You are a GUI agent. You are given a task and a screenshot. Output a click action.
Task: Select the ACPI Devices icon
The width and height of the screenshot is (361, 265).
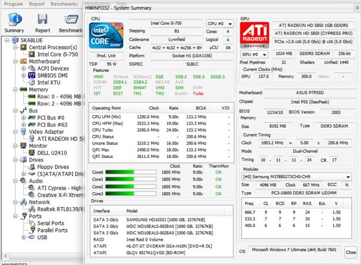pos(32,68)
